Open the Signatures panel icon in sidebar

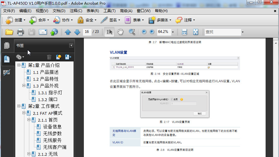pos(7,72)
